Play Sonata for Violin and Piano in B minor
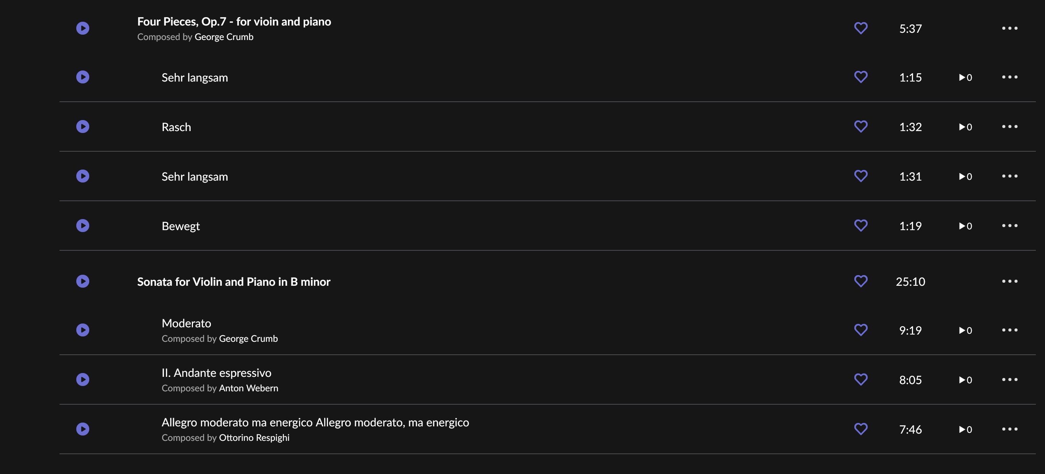The image size is (1045, 474). point(83,282)
